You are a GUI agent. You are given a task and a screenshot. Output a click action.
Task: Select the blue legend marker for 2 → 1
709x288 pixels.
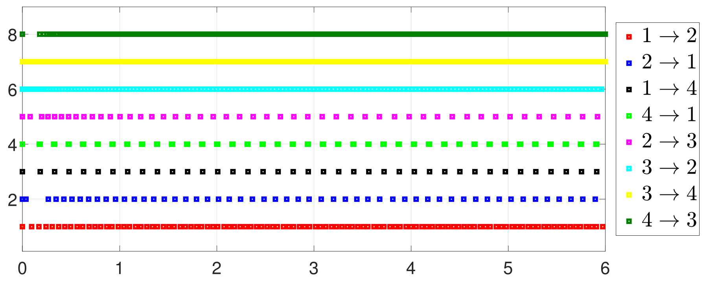click(629, 63)
